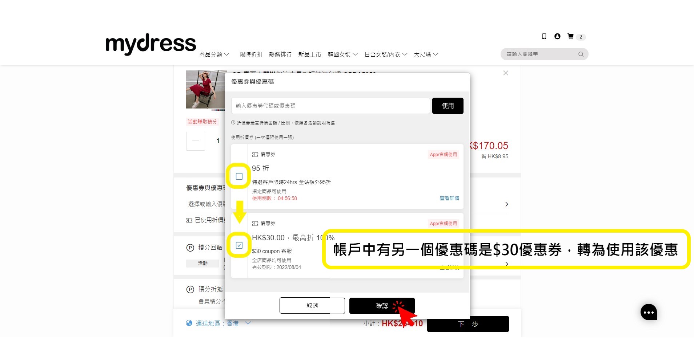
Task: Click the 取消 button
Action: pyautogui.click(x=312, y=306)
